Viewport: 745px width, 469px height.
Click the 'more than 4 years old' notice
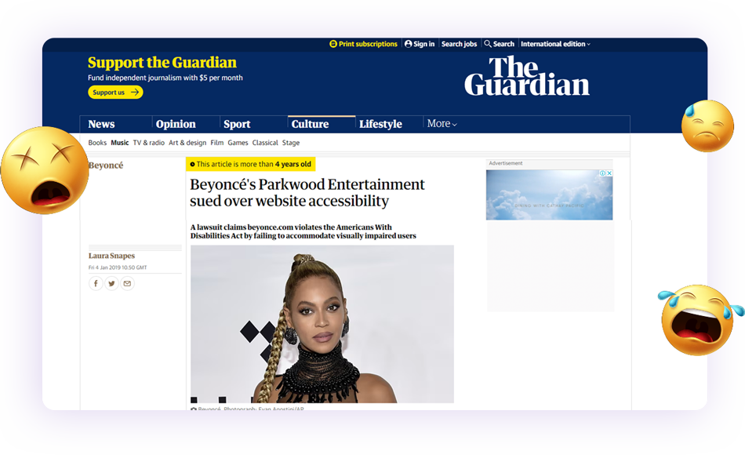[x=250, y=164]
